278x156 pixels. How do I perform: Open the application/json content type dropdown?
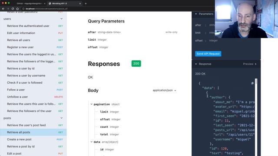click(x=164, y=90)
